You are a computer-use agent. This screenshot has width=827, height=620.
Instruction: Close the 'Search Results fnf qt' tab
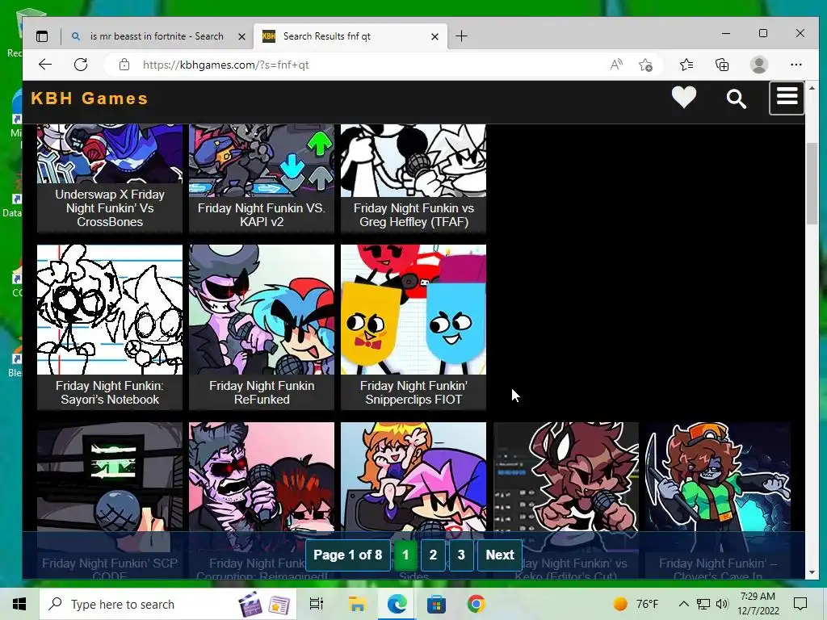(434, 36)
